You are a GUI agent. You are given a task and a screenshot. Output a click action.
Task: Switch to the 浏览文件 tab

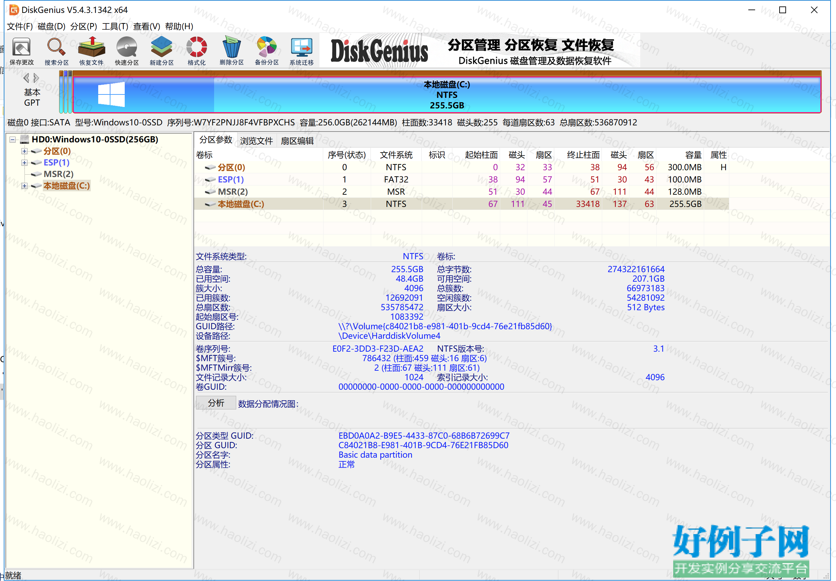point(256,141)
